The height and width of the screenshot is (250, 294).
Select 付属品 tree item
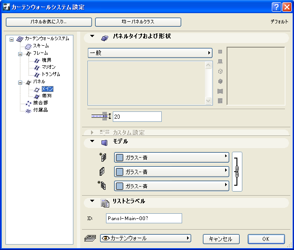(x=40, y=110)
